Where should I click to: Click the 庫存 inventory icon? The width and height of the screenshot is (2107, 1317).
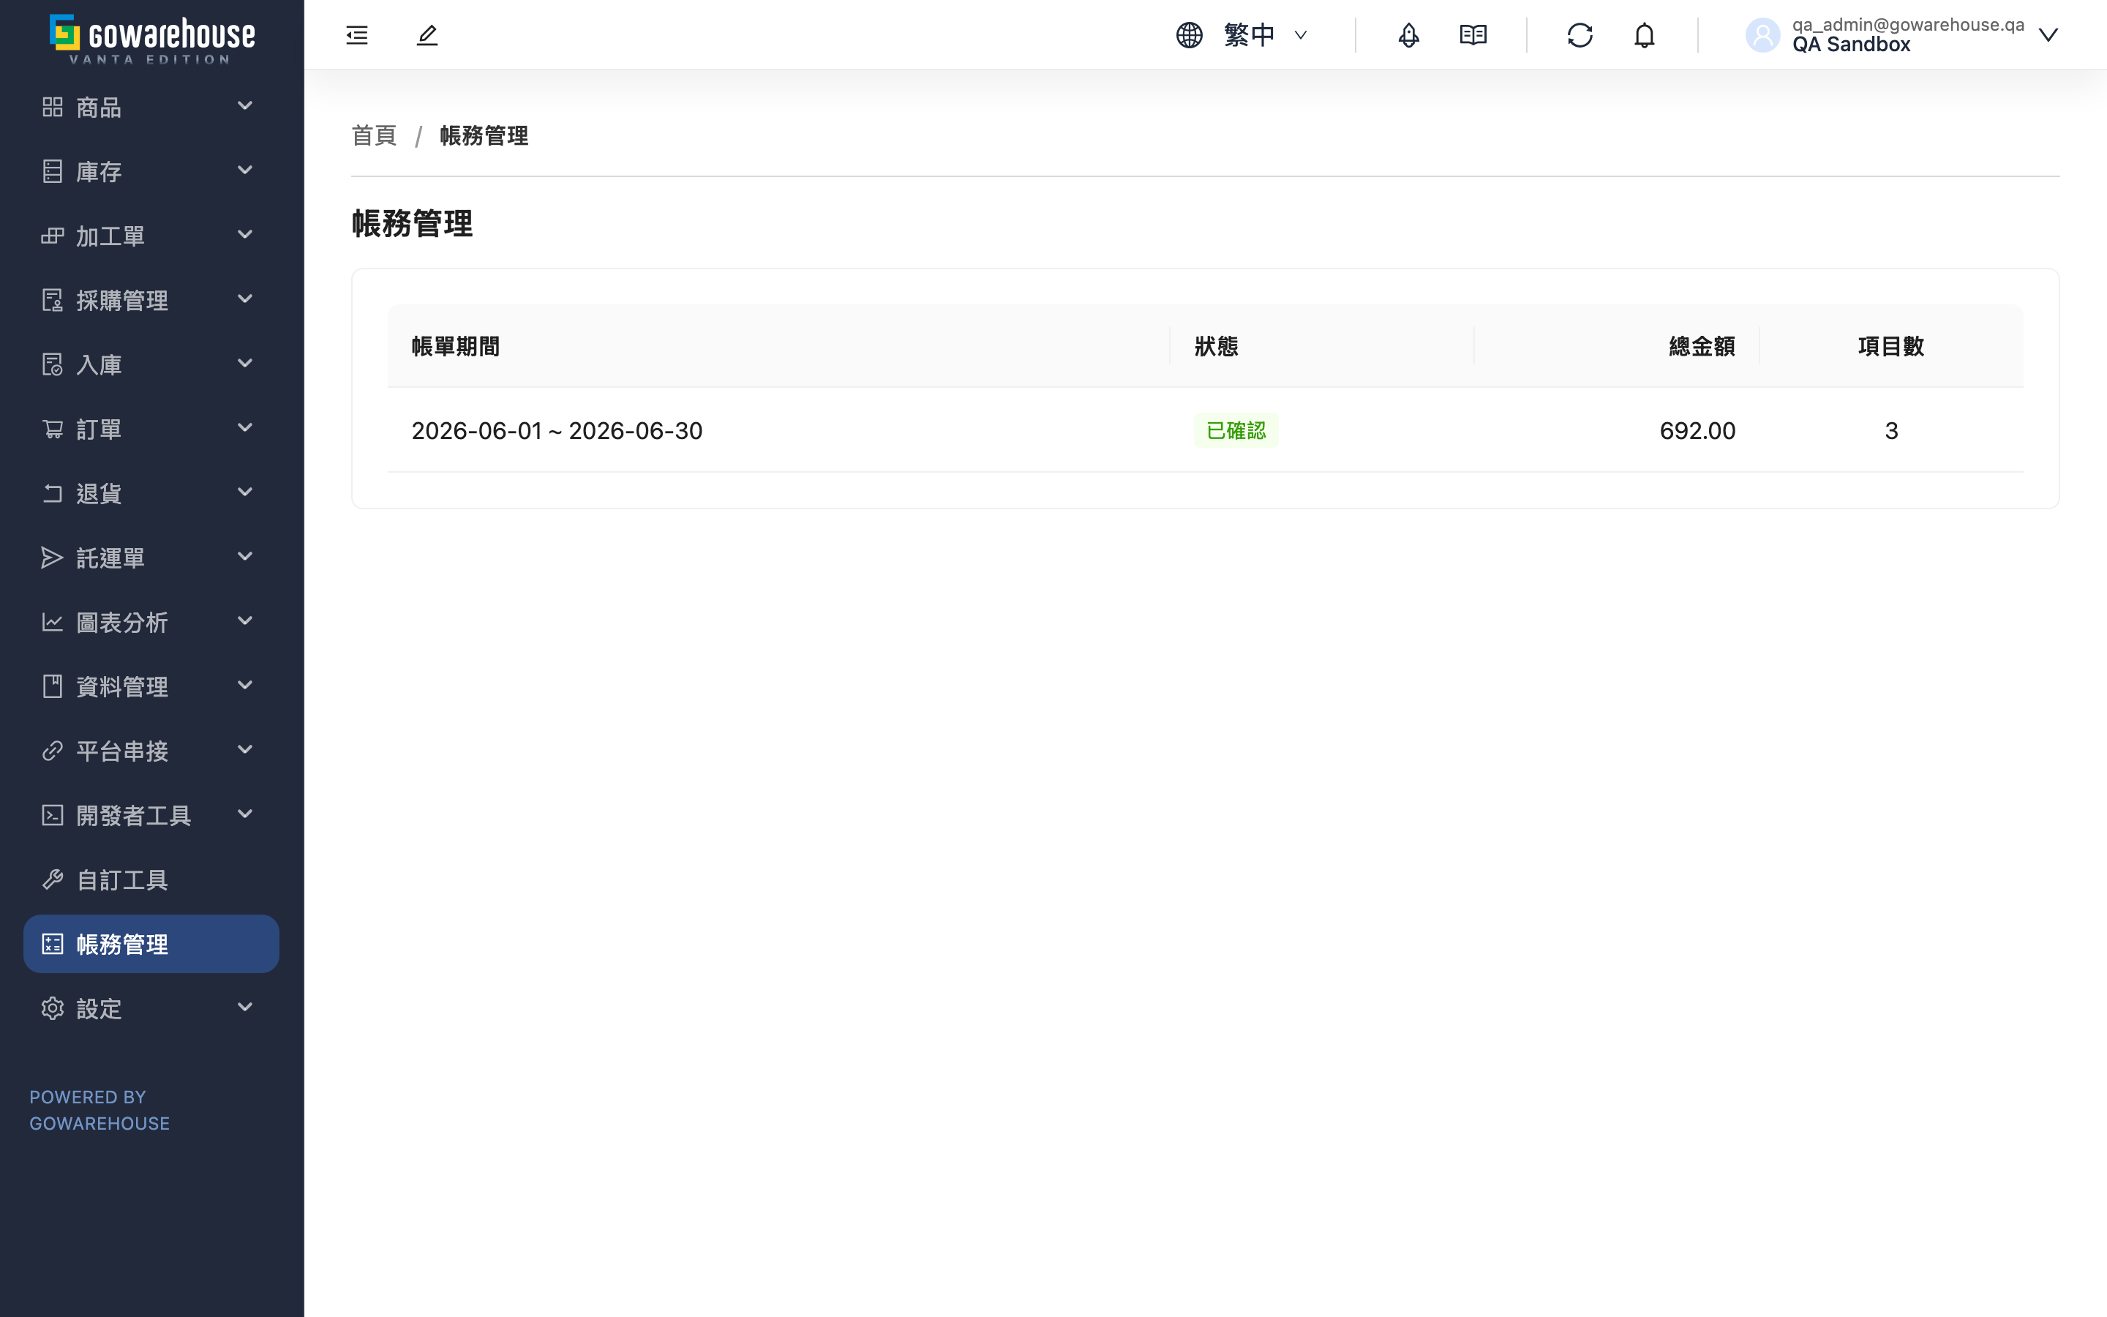52,172
